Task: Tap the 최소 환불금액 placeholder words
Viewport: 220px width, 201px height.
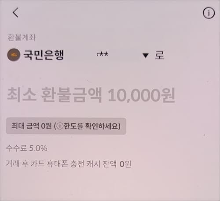Action: point(54,95)
